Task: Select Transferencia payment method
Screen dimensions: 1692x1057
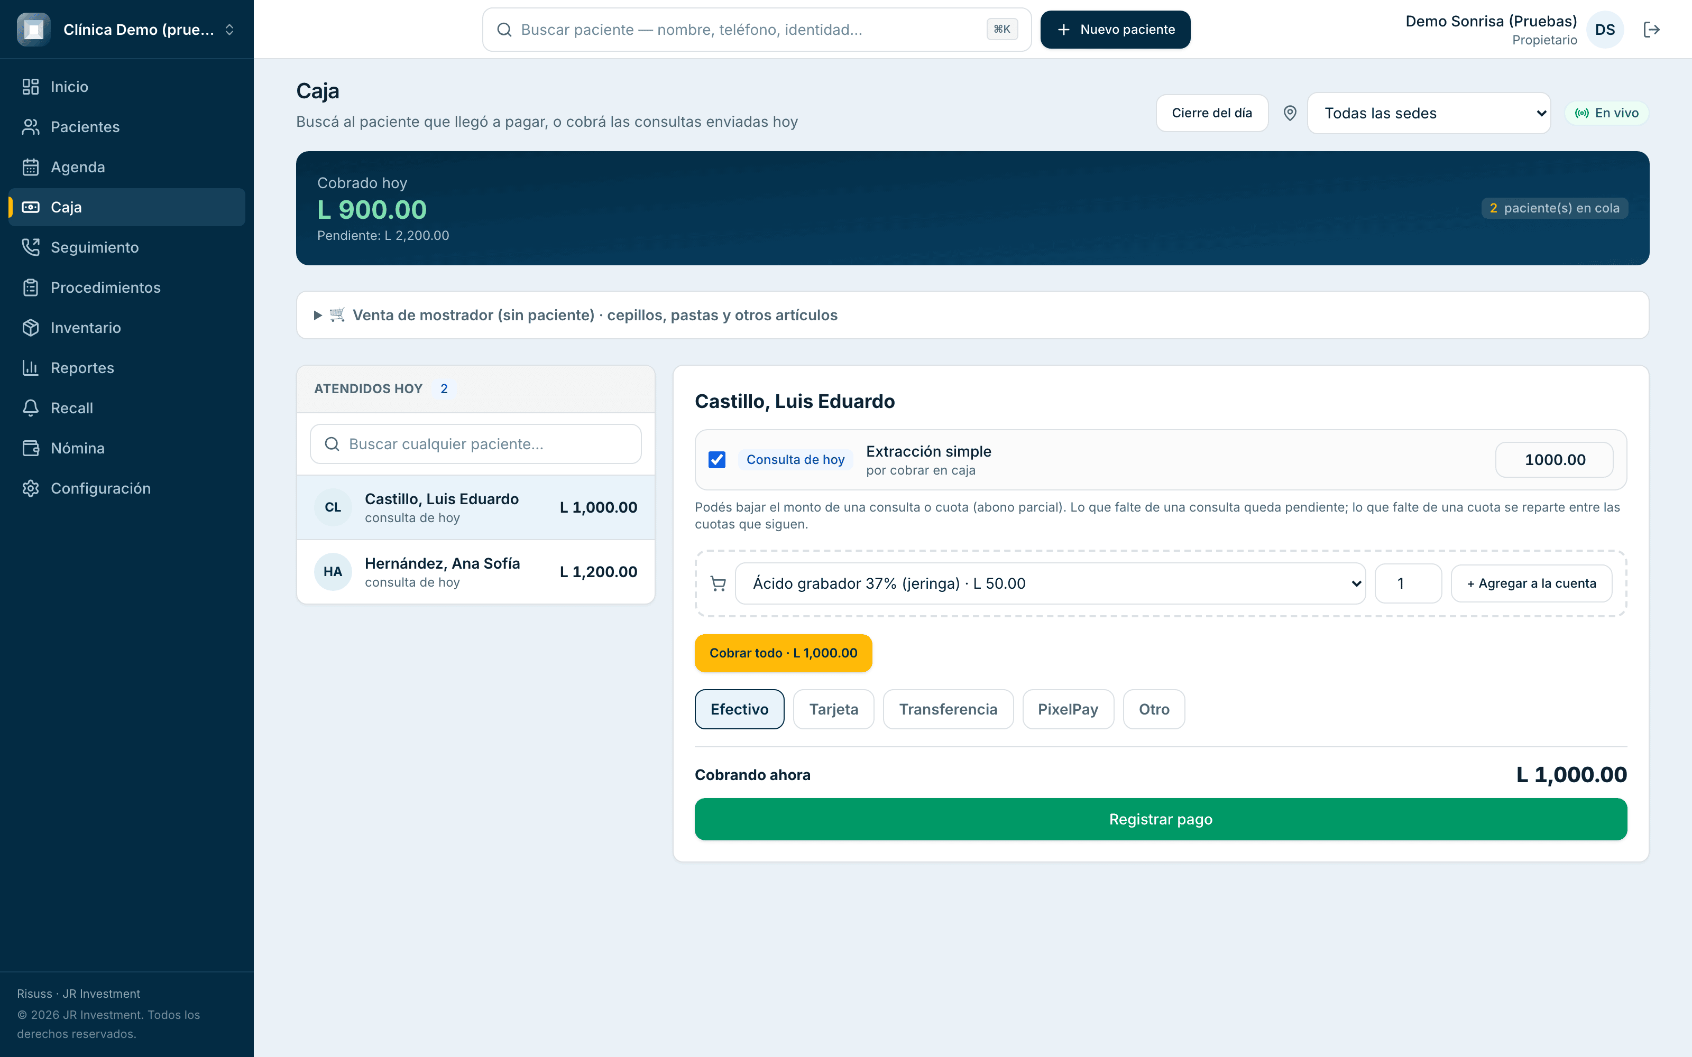Action: click(x=948, y=710)
